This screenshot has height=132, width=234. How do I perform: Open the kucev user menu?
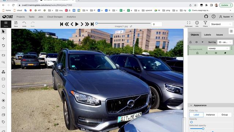coord(226,17)
